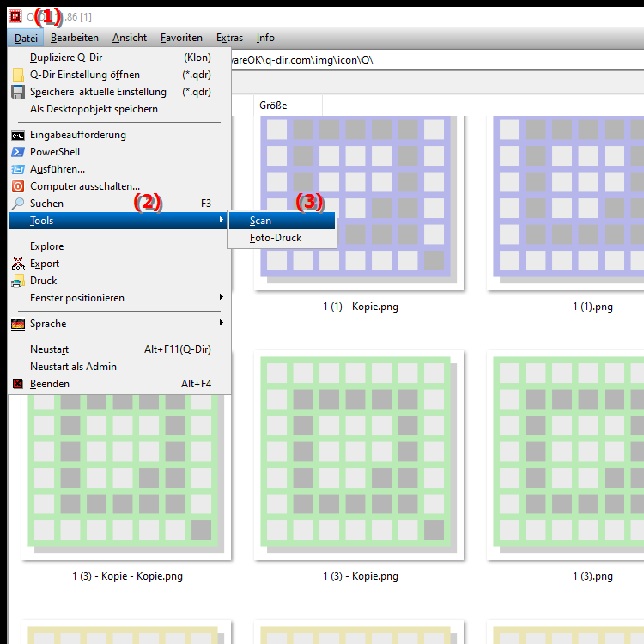Image resolution: width=644 pixels, height=644 pixels.
Task: Select thumbnail of 1 (3).png
Action: (x=566, y=455)
